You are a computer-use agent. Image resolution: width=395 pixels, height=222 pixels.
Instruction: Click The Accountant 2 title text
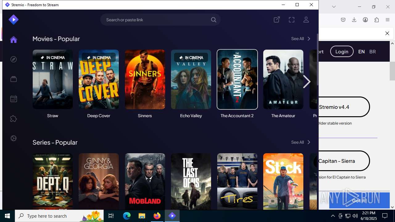(x=237, y=116)
